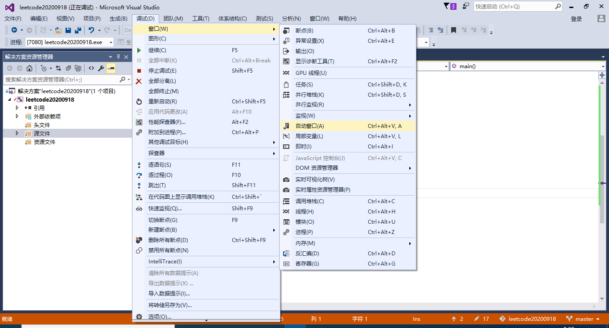Click the Restart (重新启动) debug icon
This screenshot has width=609, height=328.
pyautogui.click(x=140, y=101)
